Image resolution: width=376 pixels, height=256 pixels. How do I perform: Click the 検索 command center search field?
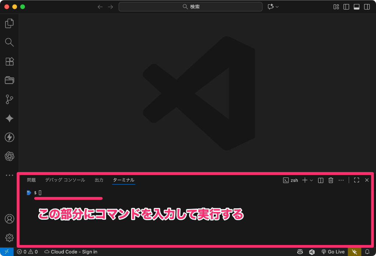(191, 7)
